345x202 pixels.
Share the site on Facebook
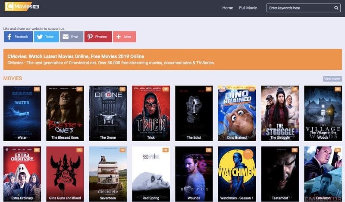pos(18,37)
